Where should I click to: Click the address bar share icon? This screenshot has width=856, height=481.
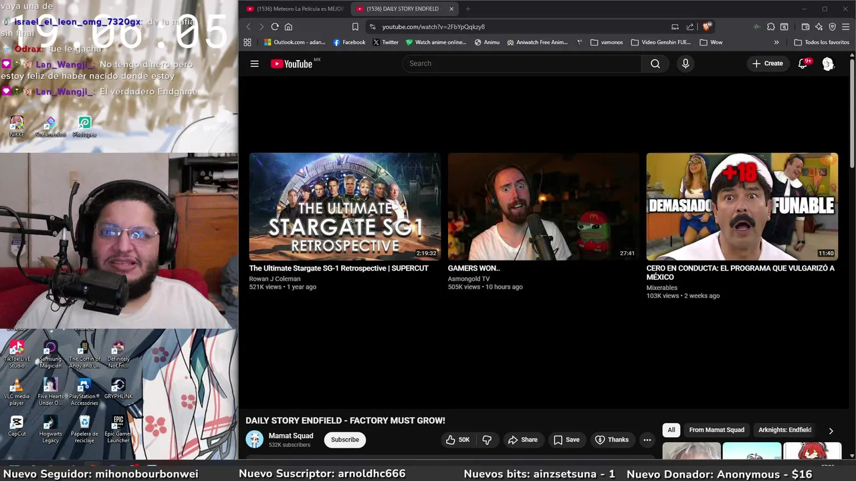pyautogui.click(x=690, y=27)
